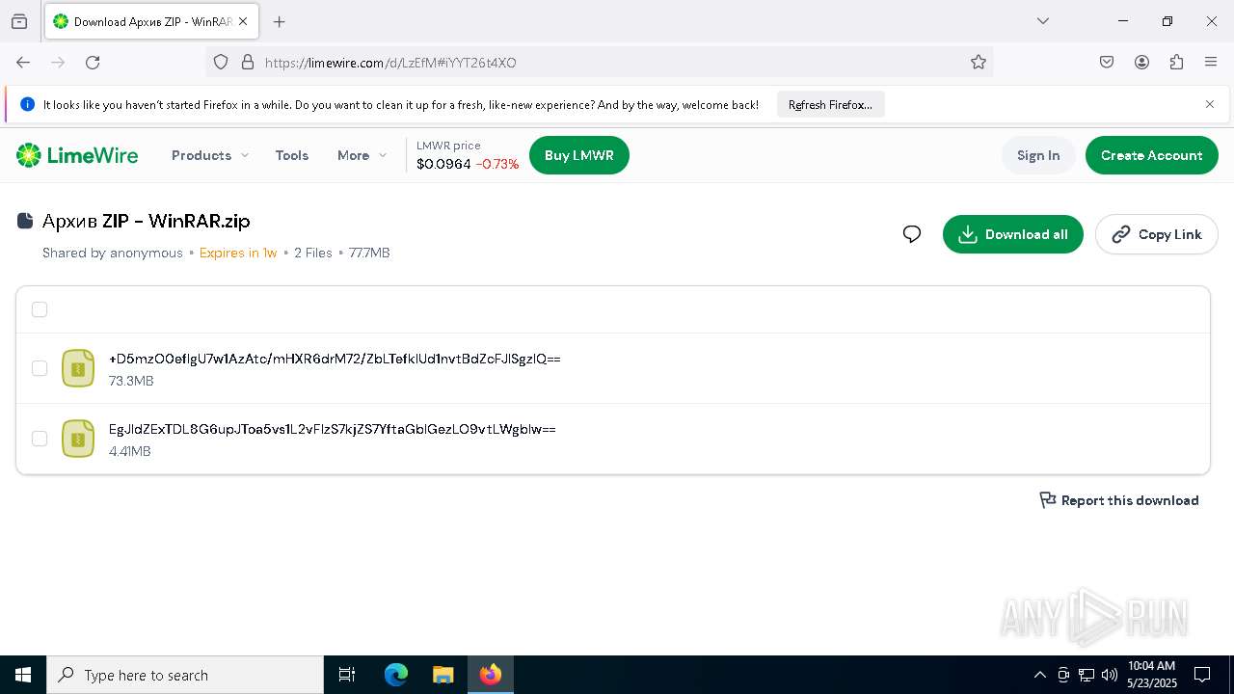This screenshot has height=694, width=1234.
Task: Click the browser Forward arrow
Action: pyautogui.click(x=58, y=62)
